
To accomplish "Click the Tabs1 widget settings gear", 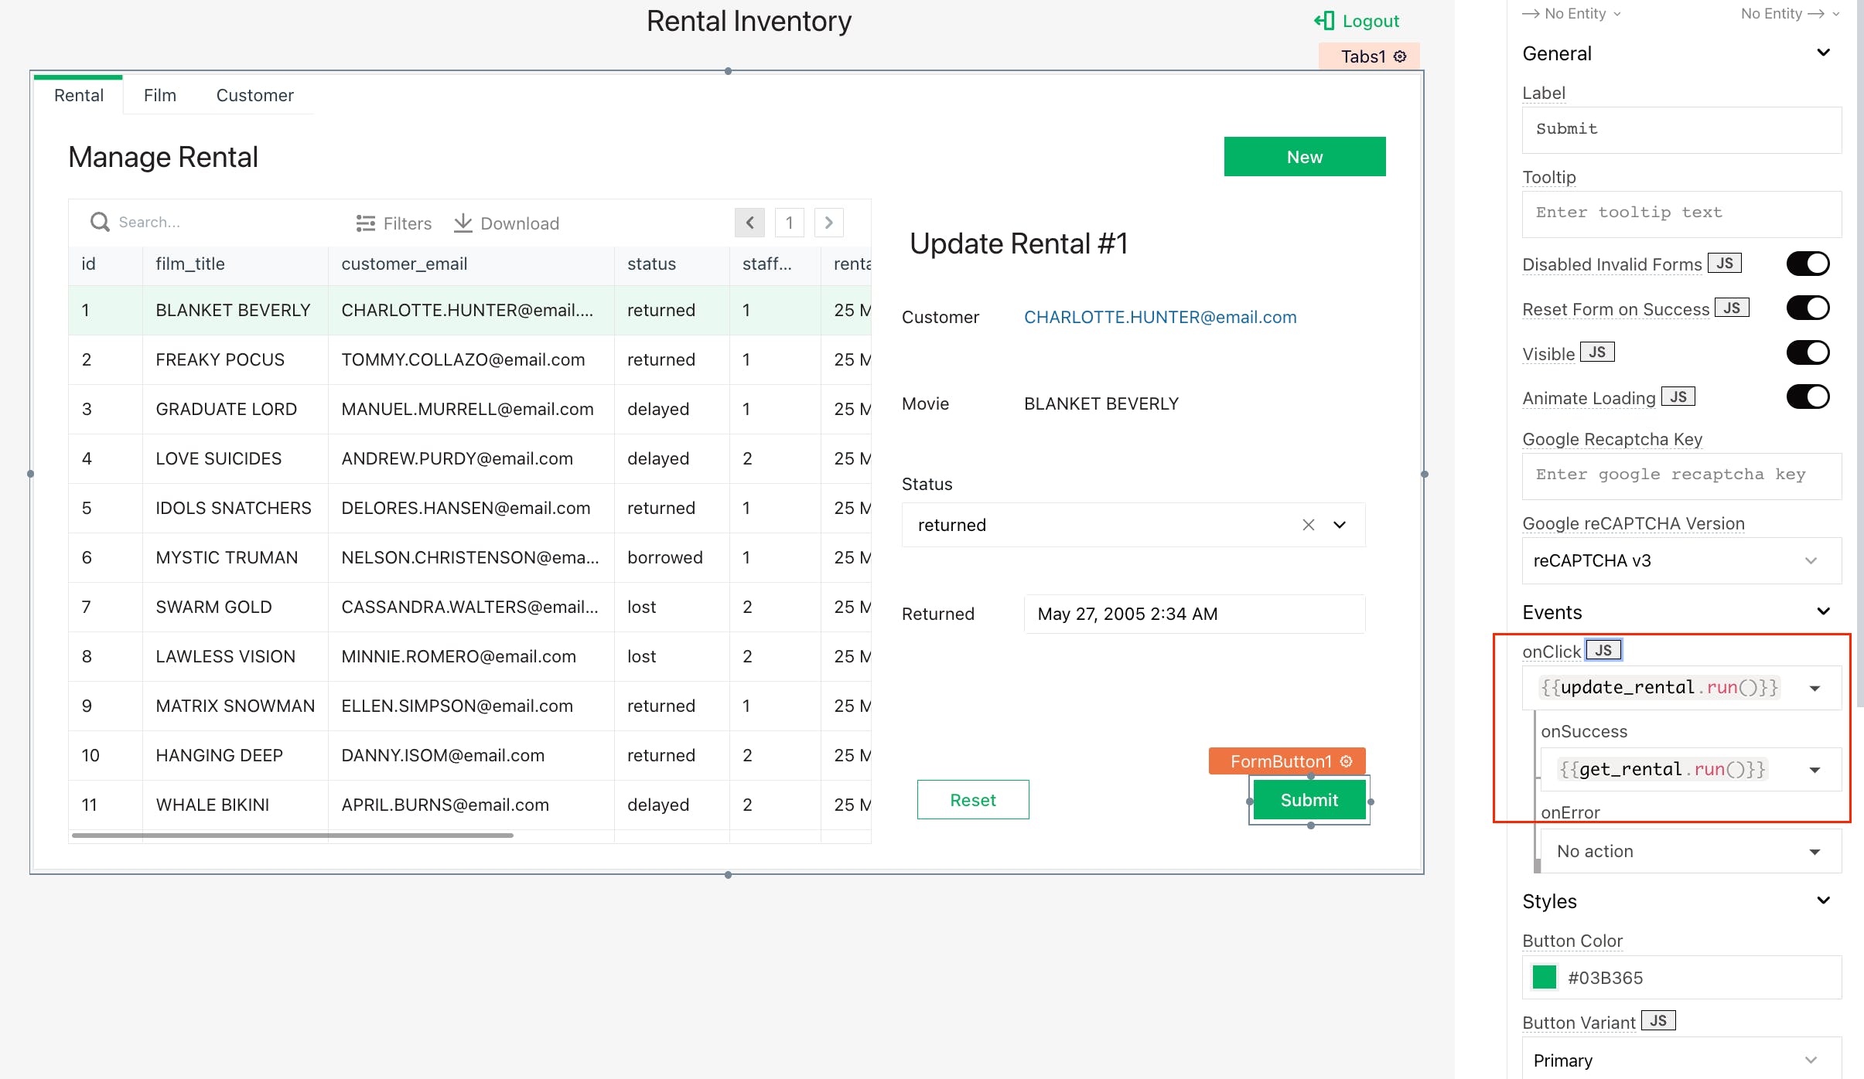I will (x=1400, y=56).
